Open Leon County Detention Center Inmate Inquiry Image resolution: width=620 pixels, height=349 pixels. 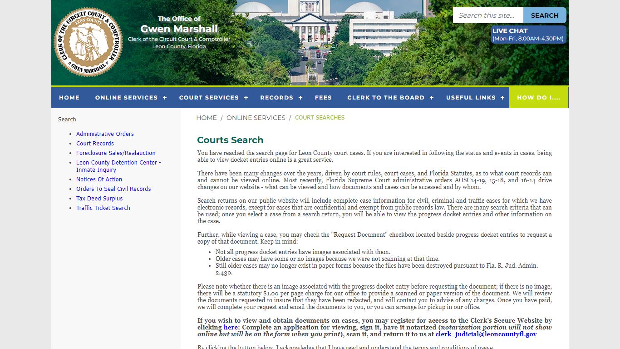(x=118, y=166)
